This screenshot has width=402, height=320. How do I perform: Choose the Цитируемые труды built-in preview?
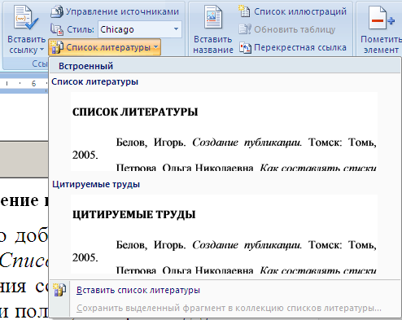pos(224,234)
